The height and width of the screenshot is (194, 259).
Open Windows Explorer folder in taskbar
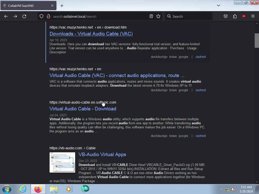[x=54, y=189]
